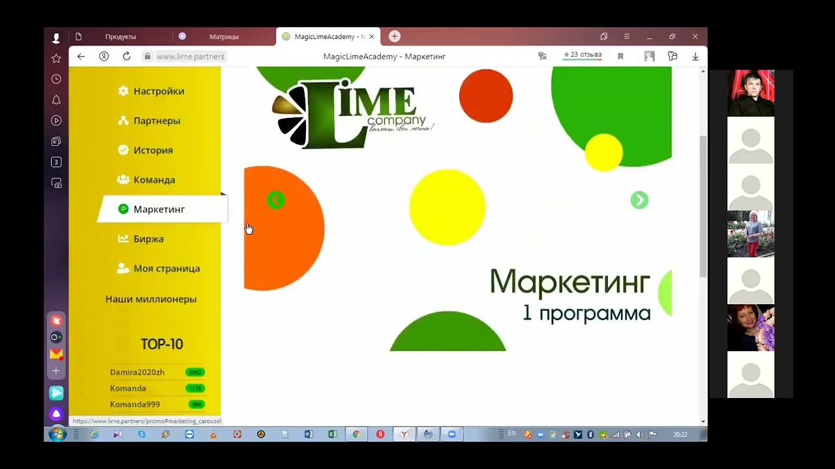Open the tab counter showing 3
Image resolution: width=835 pixels, height=469 pixels.
coord(56,162)
